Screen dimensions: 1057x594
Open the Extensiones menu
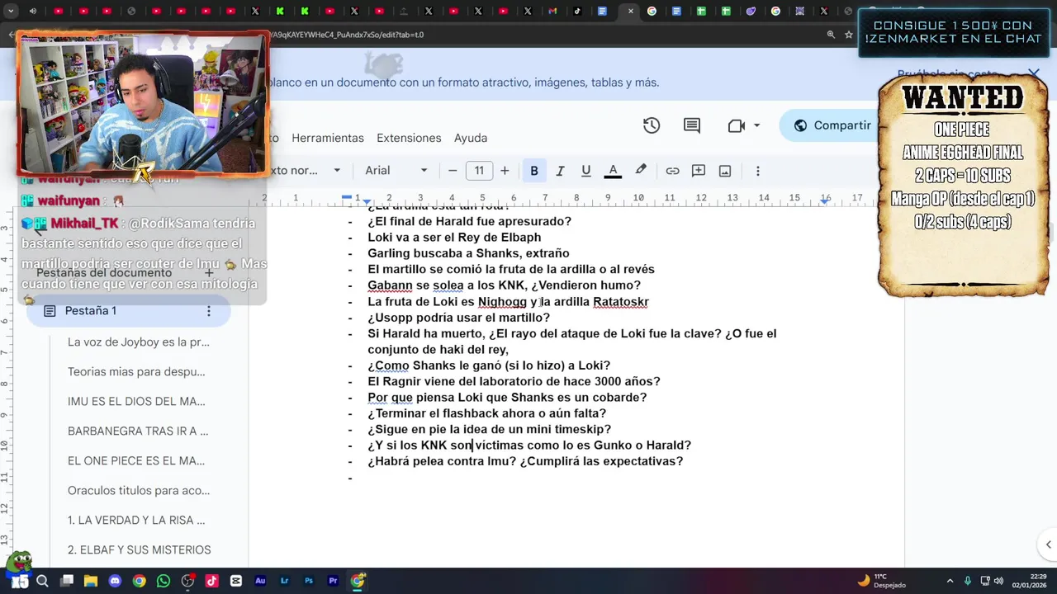pos(409,138)
